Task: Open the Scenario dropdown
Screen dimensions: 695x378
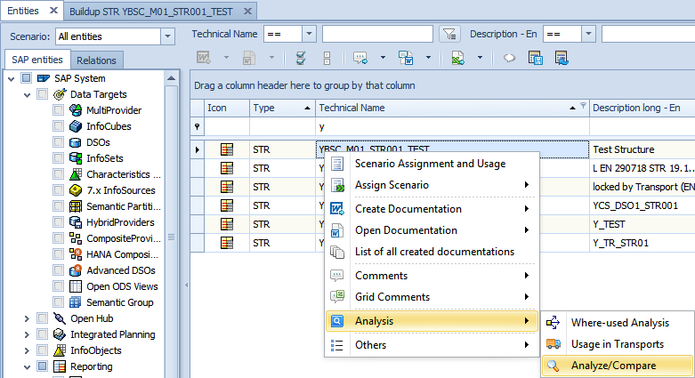Action: click(x=167, y=36)
